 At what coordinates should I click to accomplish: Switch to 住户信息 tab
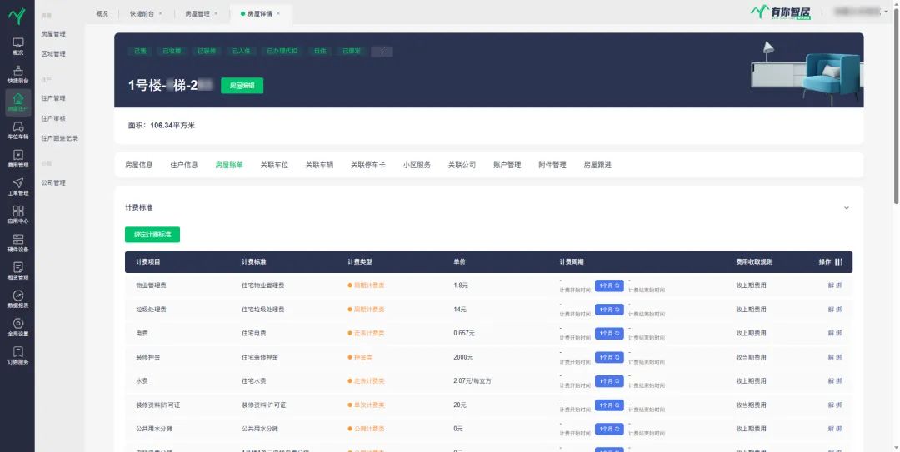[x=183, y=165]
